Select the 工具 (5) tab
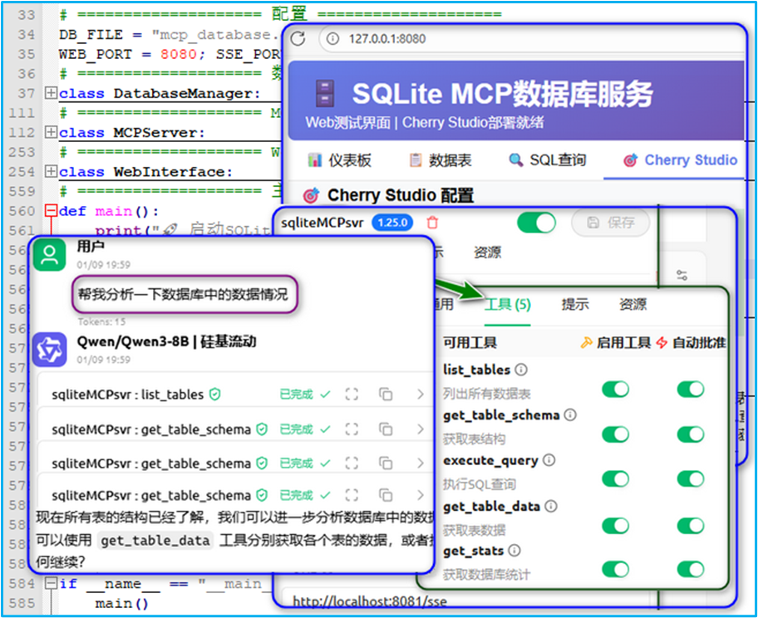Viewport: 758px width, 618px height. tap(507, 304)
